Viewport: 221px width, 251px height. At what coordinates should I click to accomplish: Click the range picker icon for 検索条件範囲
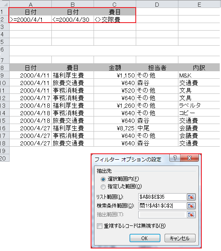[x=191, y=206]
